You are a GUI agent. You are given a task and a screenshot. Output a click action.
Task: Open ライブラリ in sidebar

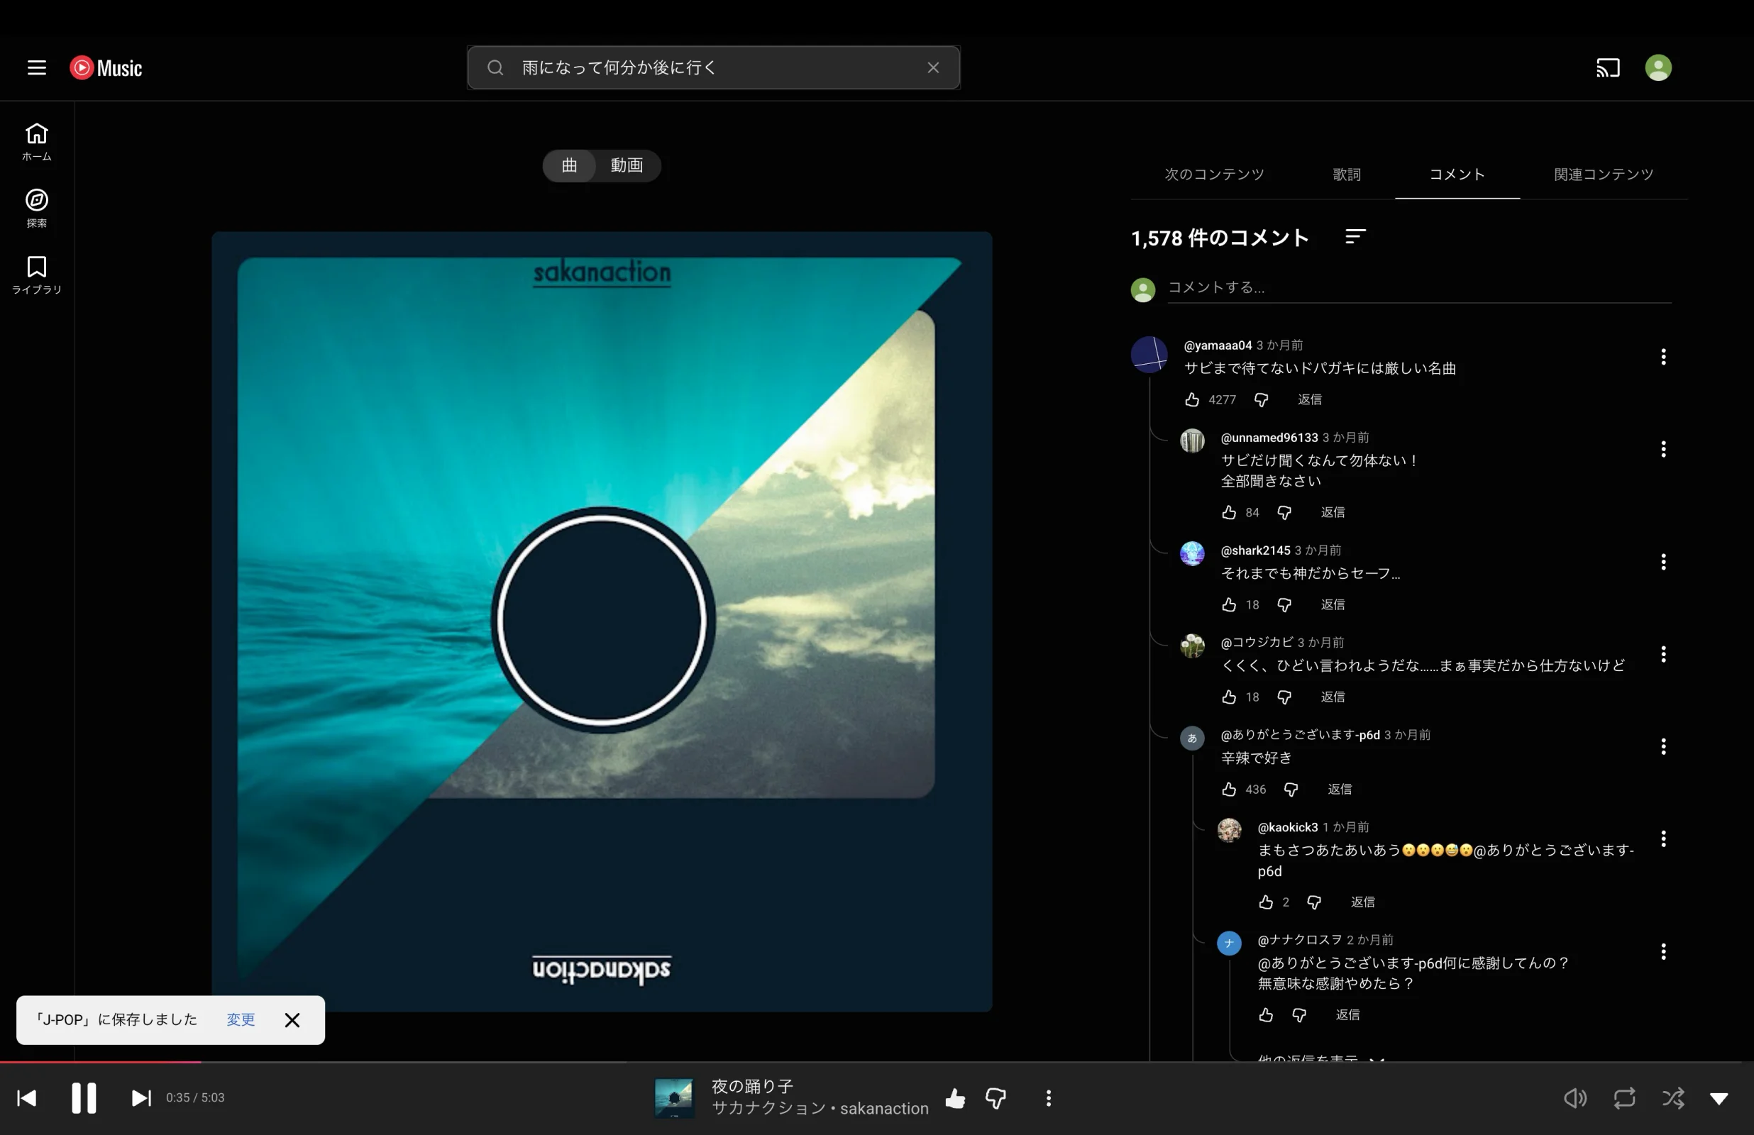point(37,275)
